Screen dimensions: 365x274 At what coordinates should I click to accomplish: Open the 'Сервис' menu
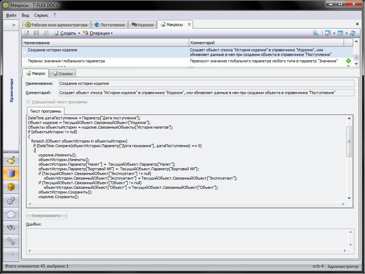click(41, 15)
